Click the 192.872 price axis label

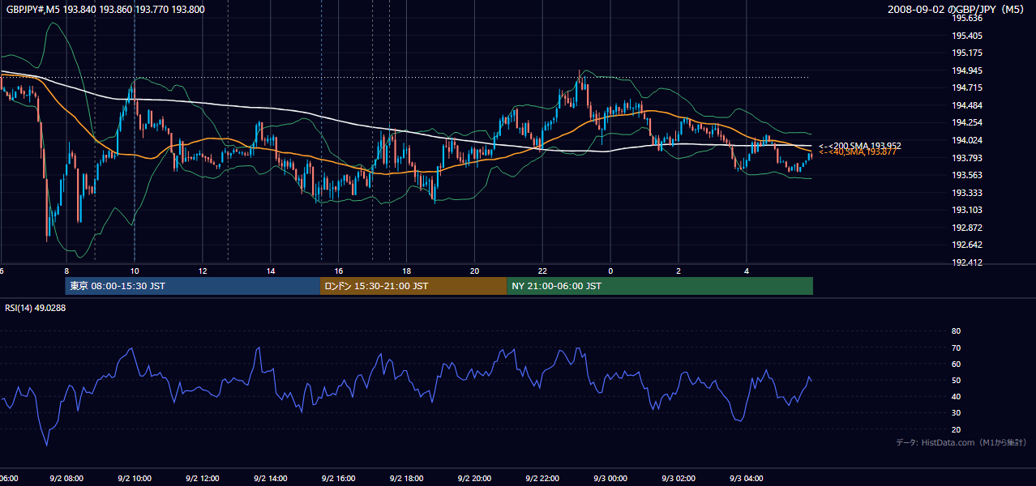pyautogui.click(x=967, y=228)
